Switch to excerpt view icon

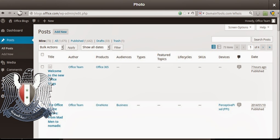pos(219,47)
